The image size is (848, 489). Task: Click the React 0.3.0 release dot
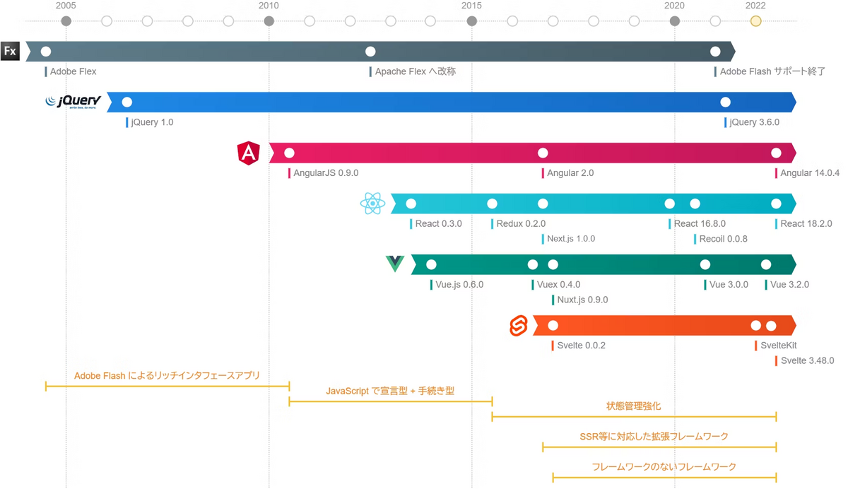coord(411,204)
